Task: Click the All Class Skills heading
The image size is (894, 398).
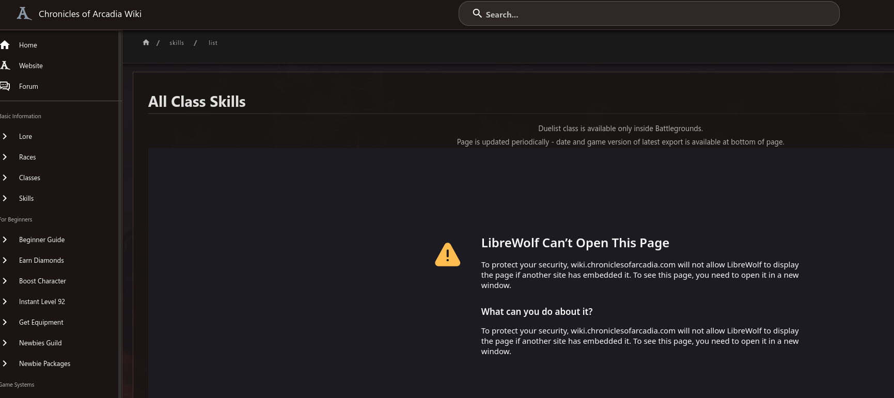Action: (197, 102)
